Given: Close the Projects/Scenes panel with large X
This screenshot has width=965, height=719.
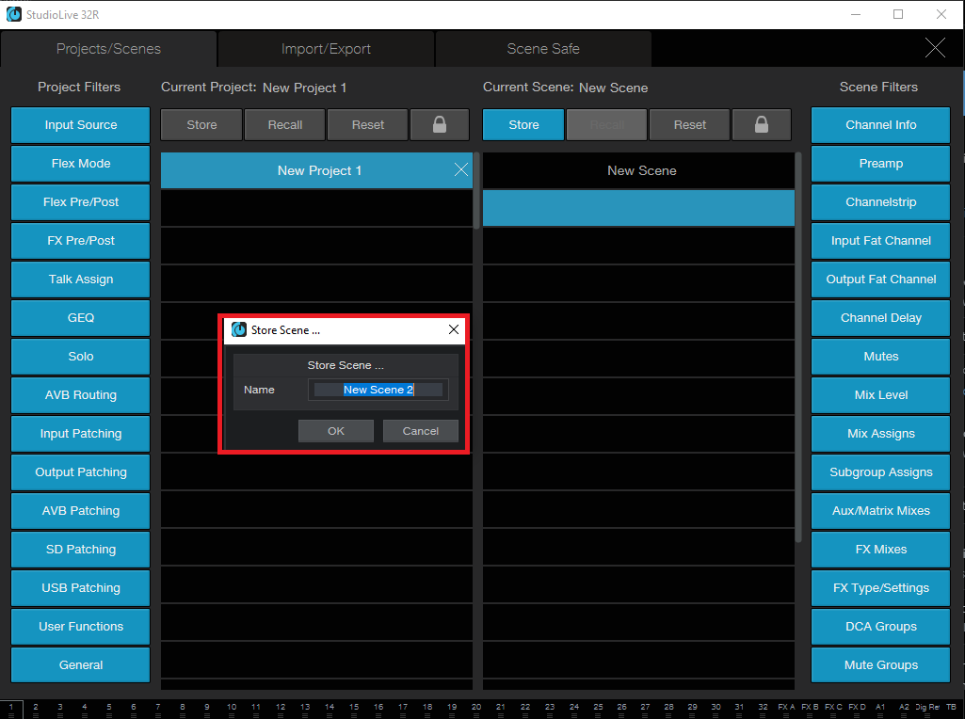Looking at the screenshot, I should tap(935, 47).
